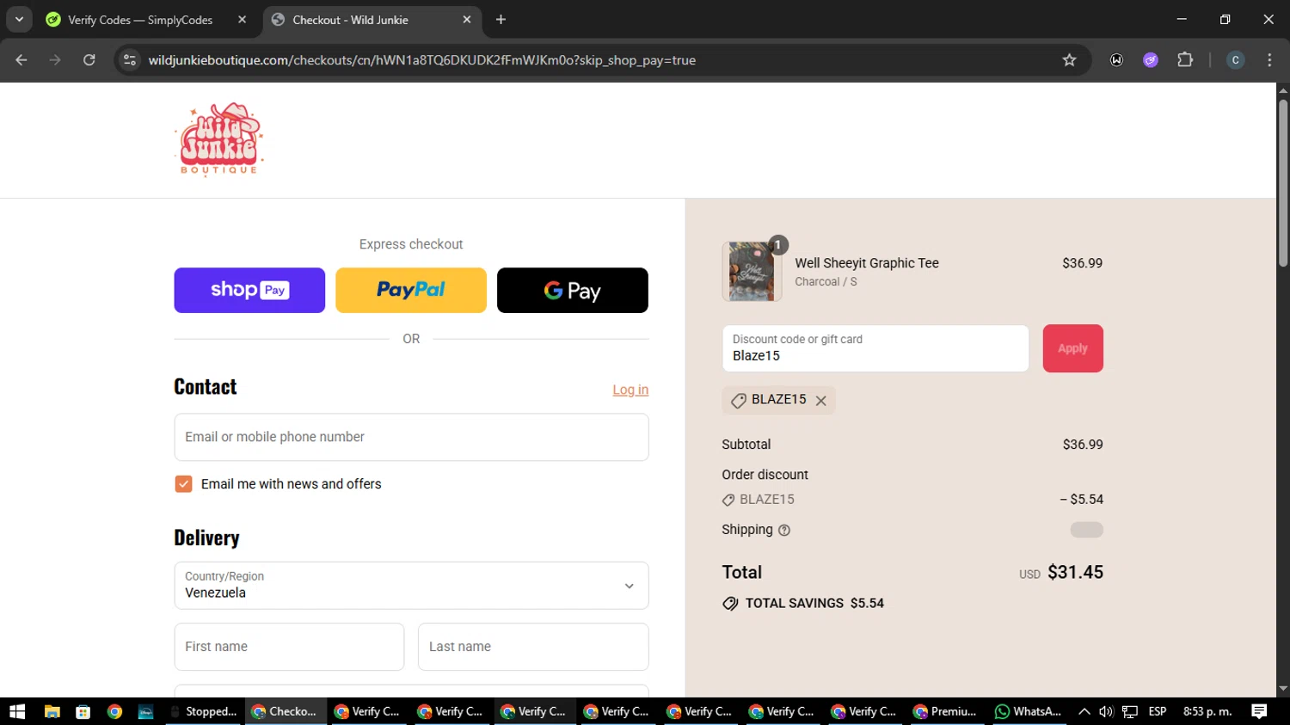This screenshot has width=1290, height=725.
Task: Apply the discount code
Action: [1073, 348]
